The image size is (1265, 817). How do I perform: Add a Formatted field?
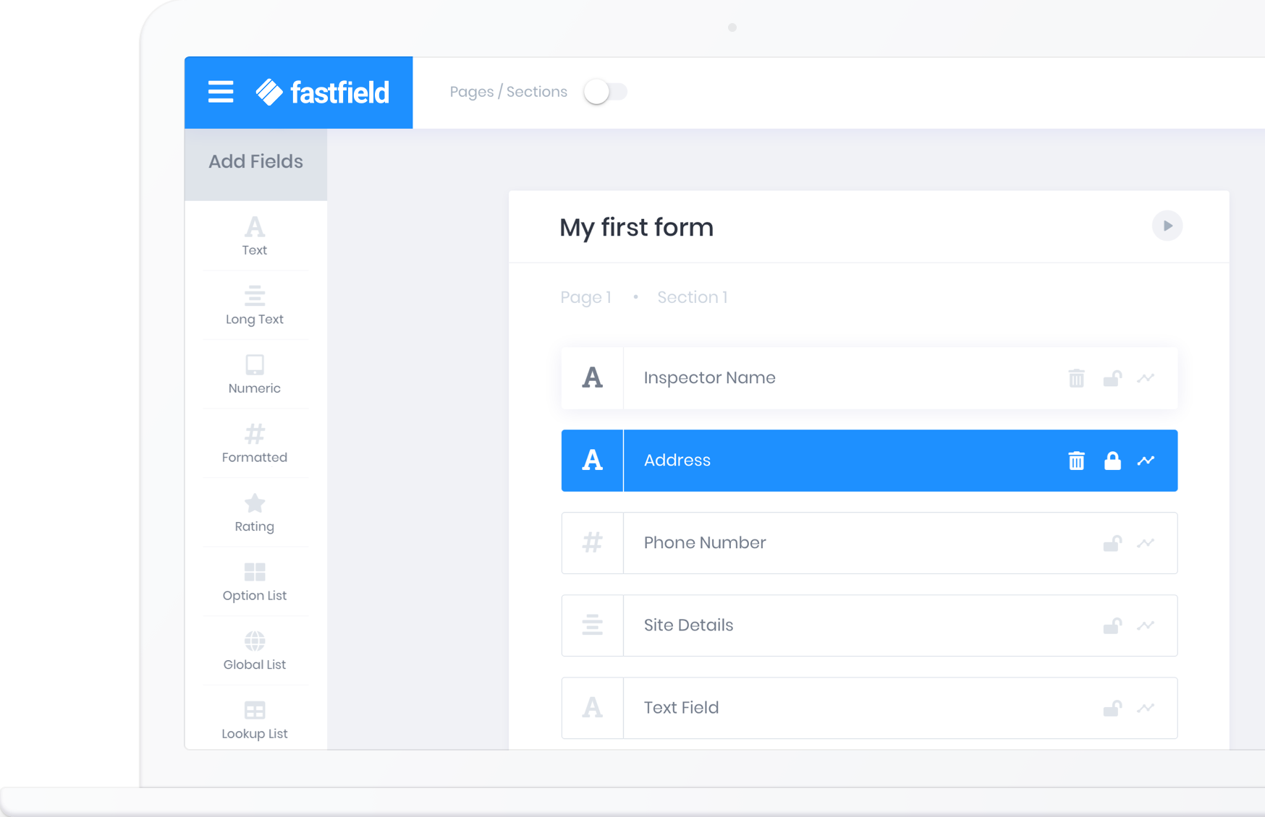254,443
